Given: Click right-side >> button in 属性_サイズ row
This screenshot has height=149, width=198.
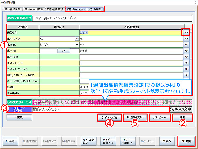Looking at the screenshot, I should [186, 39].
